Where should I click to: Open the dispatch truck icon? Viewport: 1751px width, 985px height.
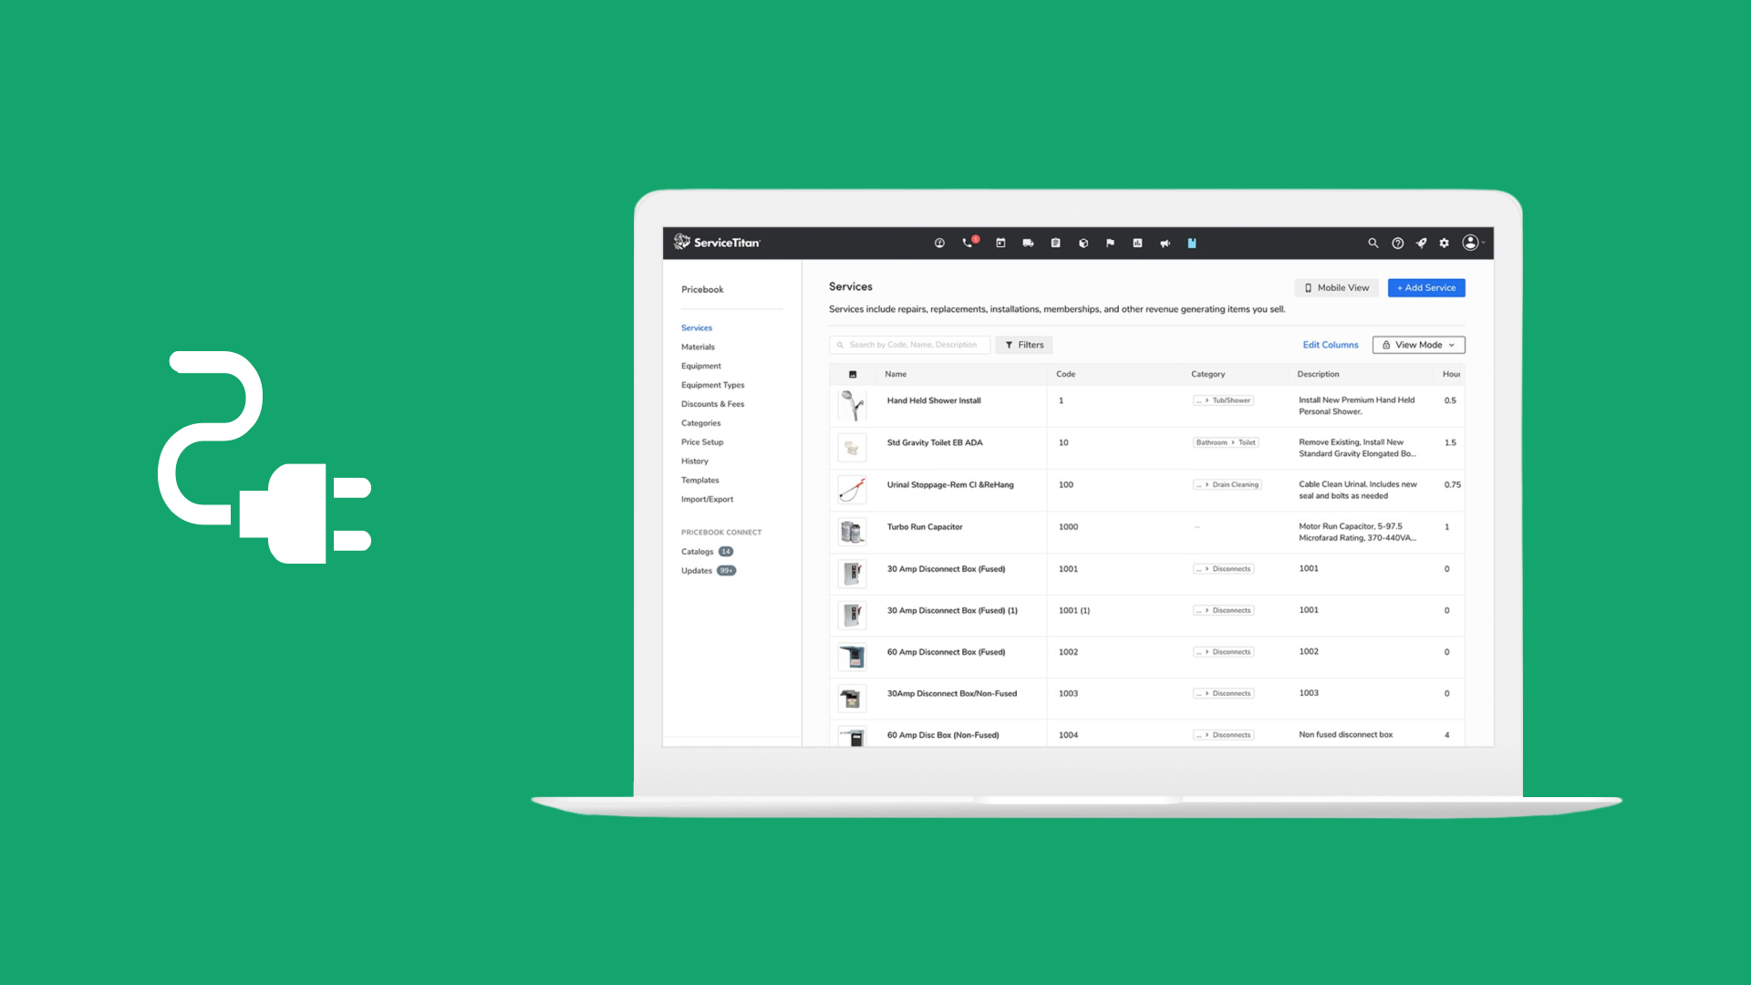tap(1028, 244)
